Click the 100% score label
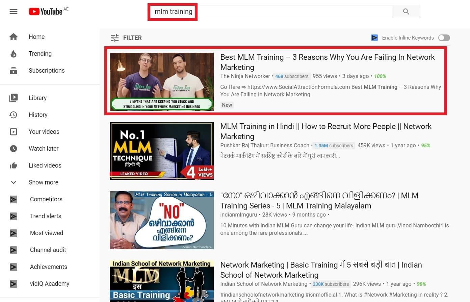Viewport: 470px width, 302px height. (380, 76)
